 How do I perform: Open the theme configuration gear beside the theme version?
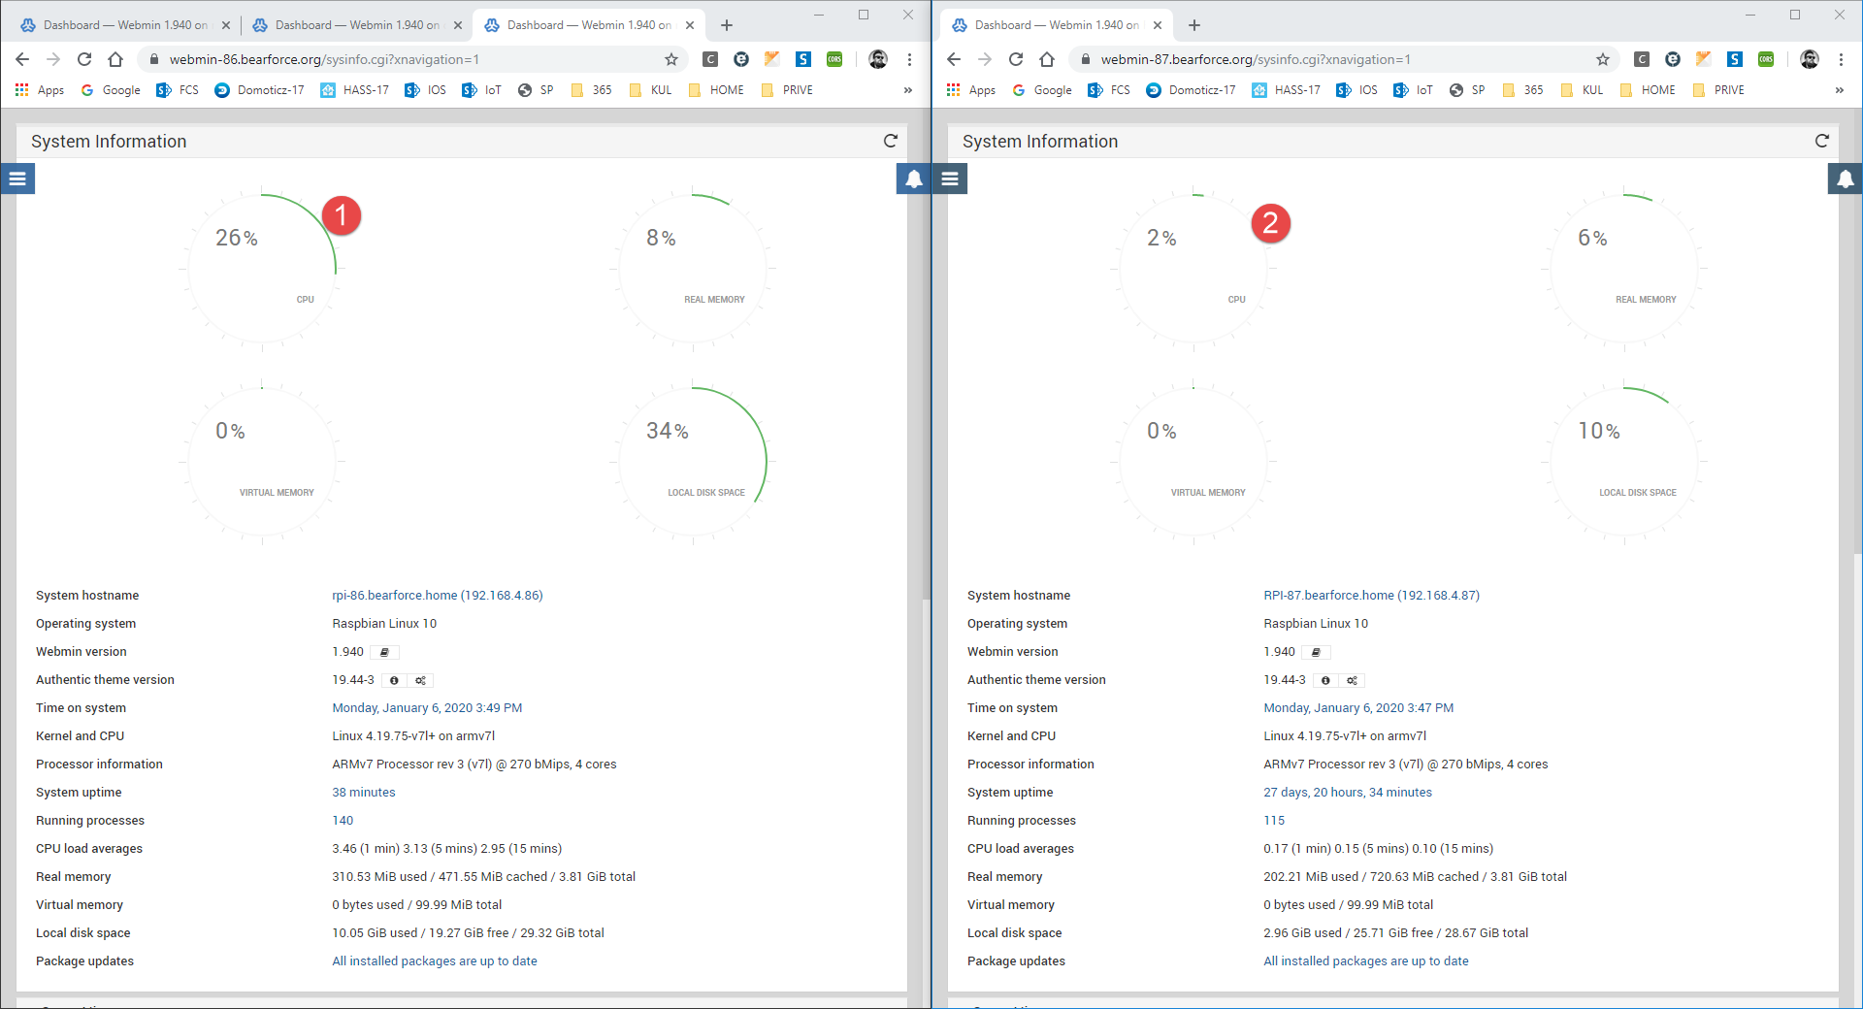tap(420, 680)
